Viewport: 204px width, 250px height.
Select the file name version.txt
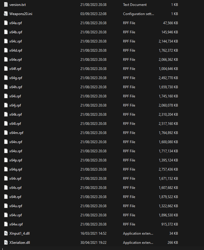click(17, 5)
